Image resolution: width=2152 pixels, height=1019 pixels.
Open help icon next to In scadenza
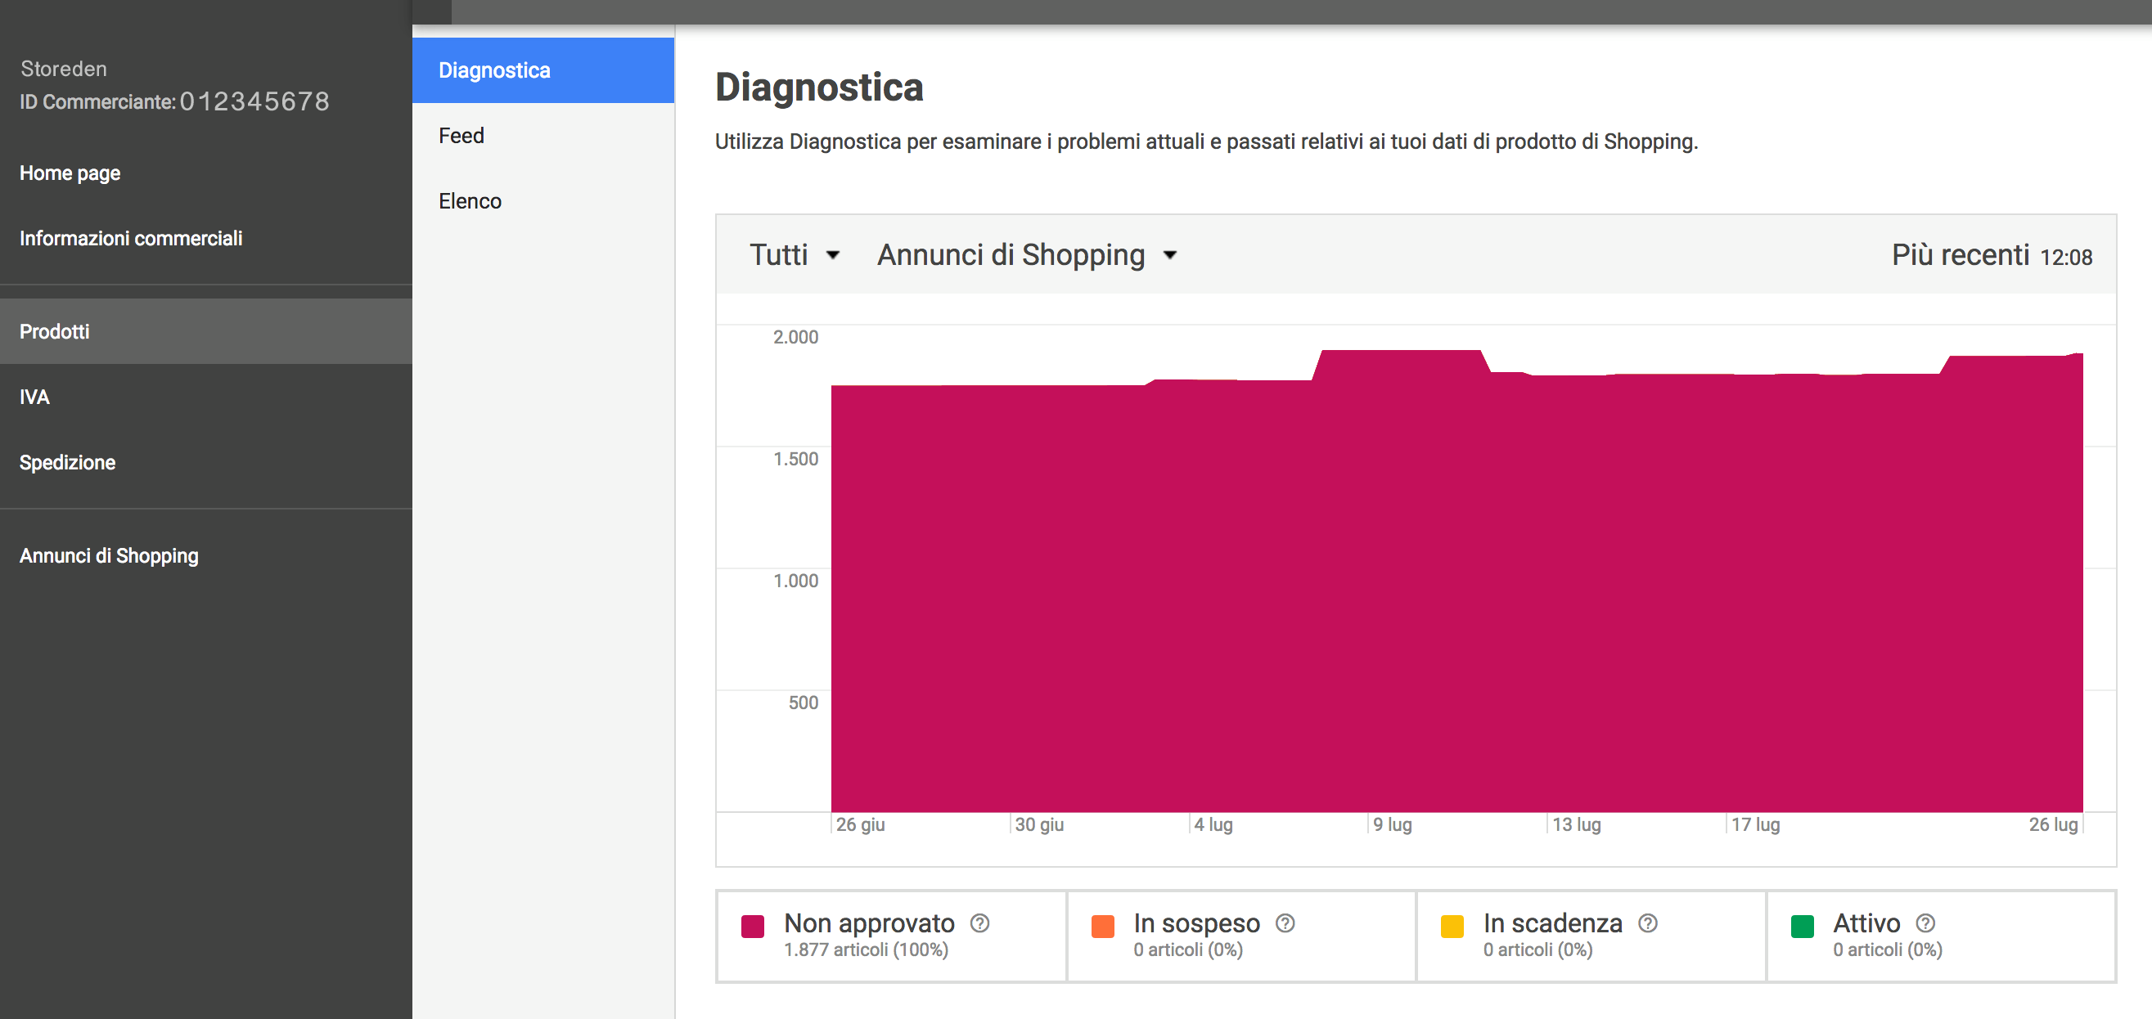pos(1647,923)
